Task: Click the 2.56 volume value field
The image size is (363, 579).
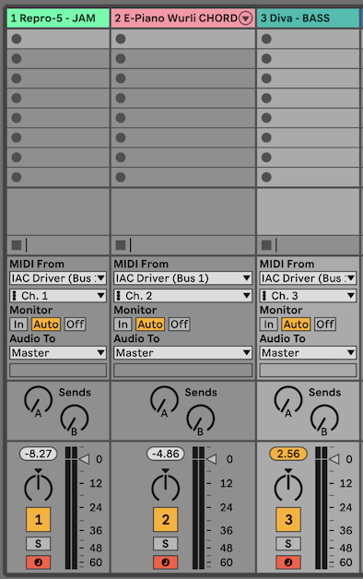Action: (x=288, y=454)
